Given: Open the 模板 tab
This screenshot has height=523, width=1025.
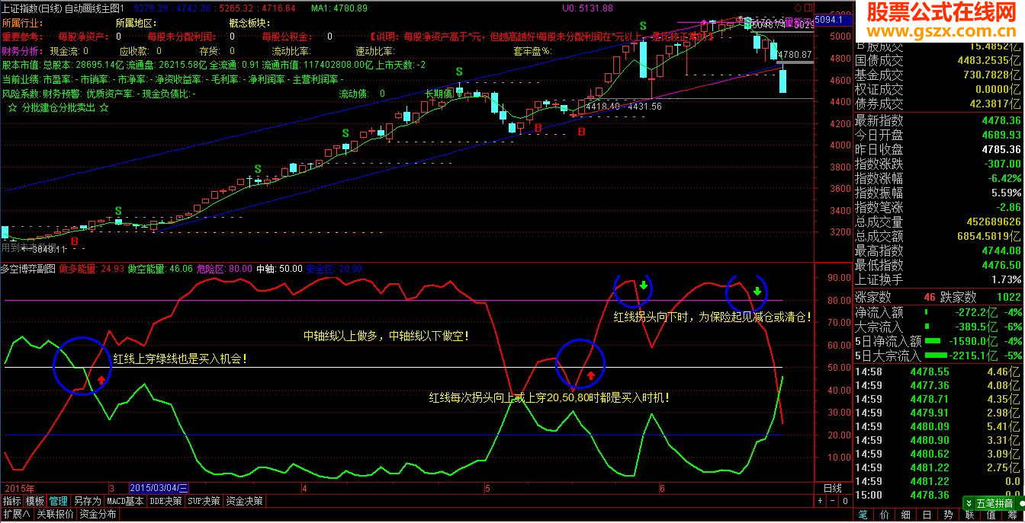Looking at the screenshot, I should point(35,501).
